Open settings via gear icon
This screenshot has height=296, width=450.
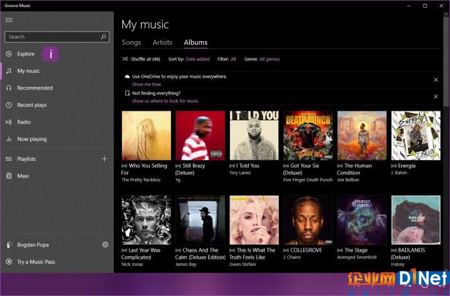(x=105, y=245)
